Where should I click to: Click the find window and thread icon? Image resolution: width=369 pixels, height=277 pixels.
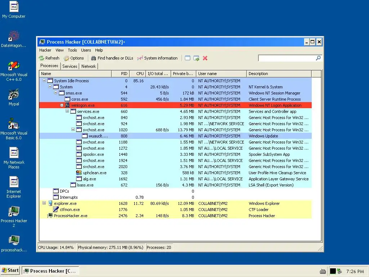pyautogui.click(x=196, y=58)
